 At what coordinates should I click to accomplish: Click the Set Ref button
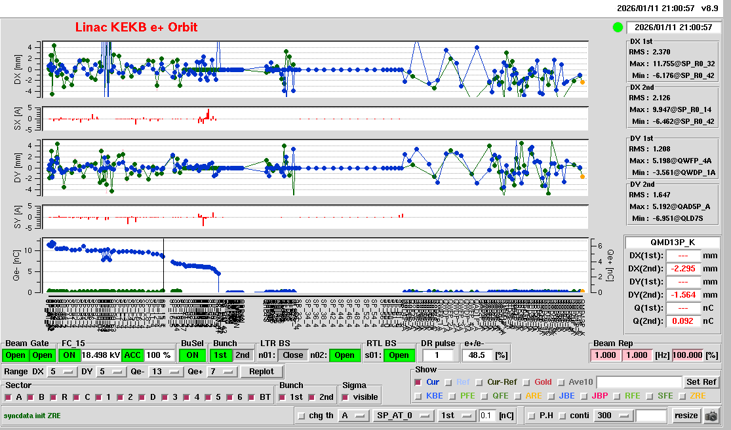(701, 382)
